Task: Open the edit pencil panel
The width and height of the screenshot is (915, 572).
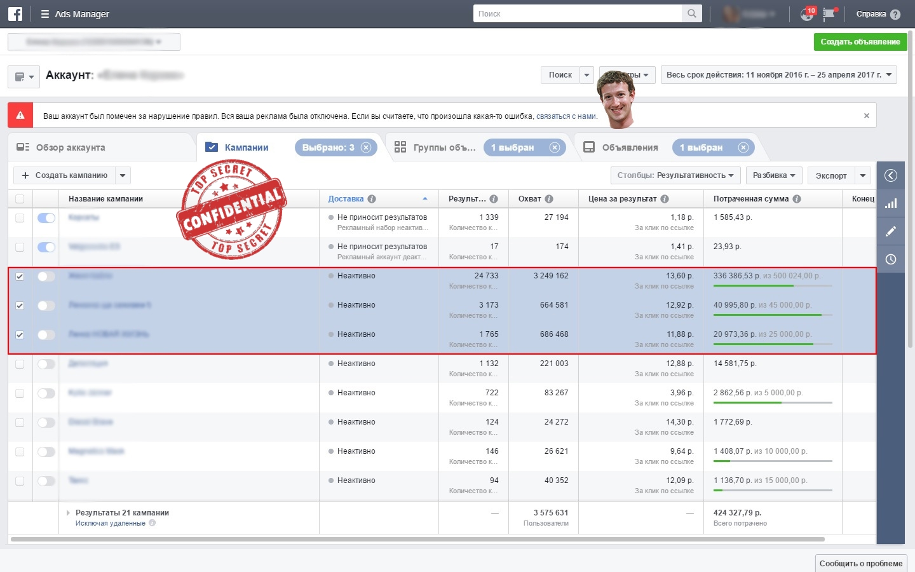Action: pos(891,231)
